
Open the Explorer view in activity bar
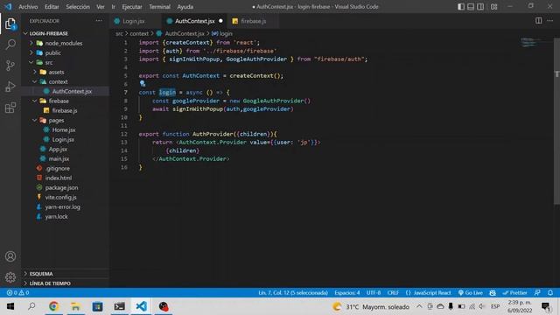pos(10,24)
